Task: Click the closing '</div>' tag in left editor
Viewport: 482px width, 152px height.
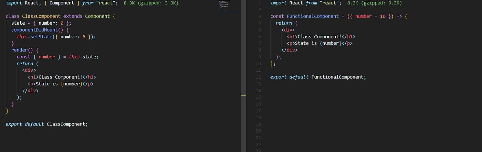Action: pos(30,91)
